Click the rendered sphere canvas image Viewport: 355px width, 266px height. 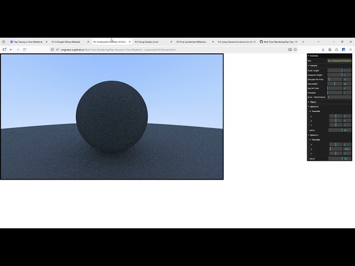tap(112, 116)
